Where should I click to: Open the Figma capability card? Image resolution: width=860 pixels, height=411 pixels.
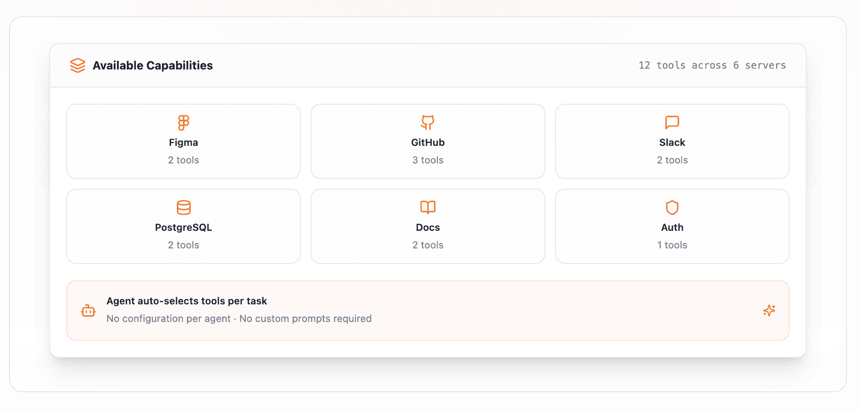183,141
